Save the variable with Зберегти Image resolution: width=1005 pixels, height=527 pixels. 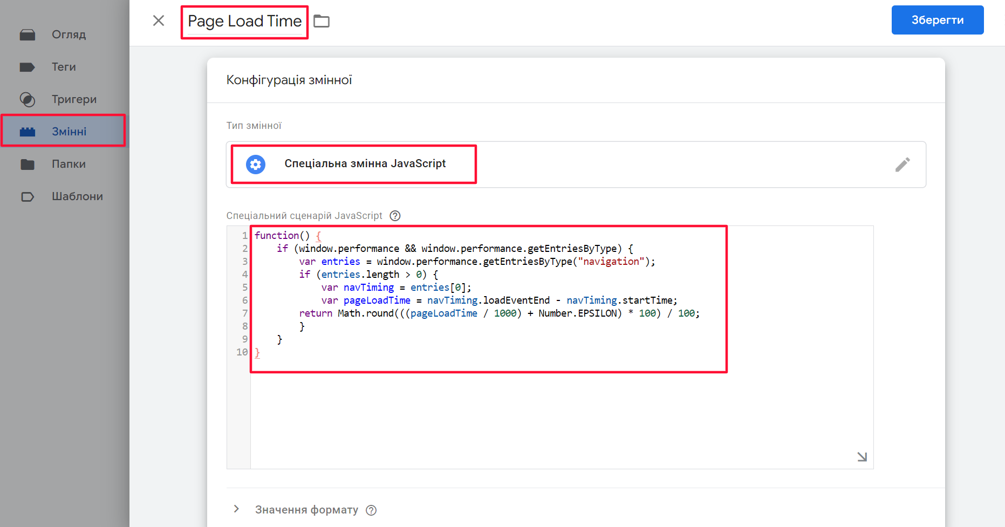(938, 19)
